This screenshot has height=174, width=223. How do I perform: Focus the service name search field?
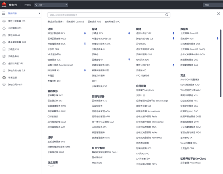[x=109, y=15]
